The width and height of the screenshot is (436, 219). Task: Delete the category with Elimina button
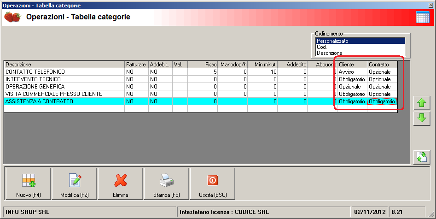(121, 183)
